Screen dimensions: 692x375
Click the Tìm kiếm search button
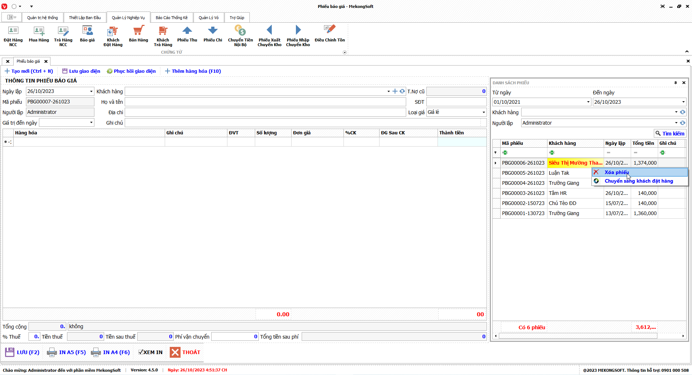click(670, 133)
